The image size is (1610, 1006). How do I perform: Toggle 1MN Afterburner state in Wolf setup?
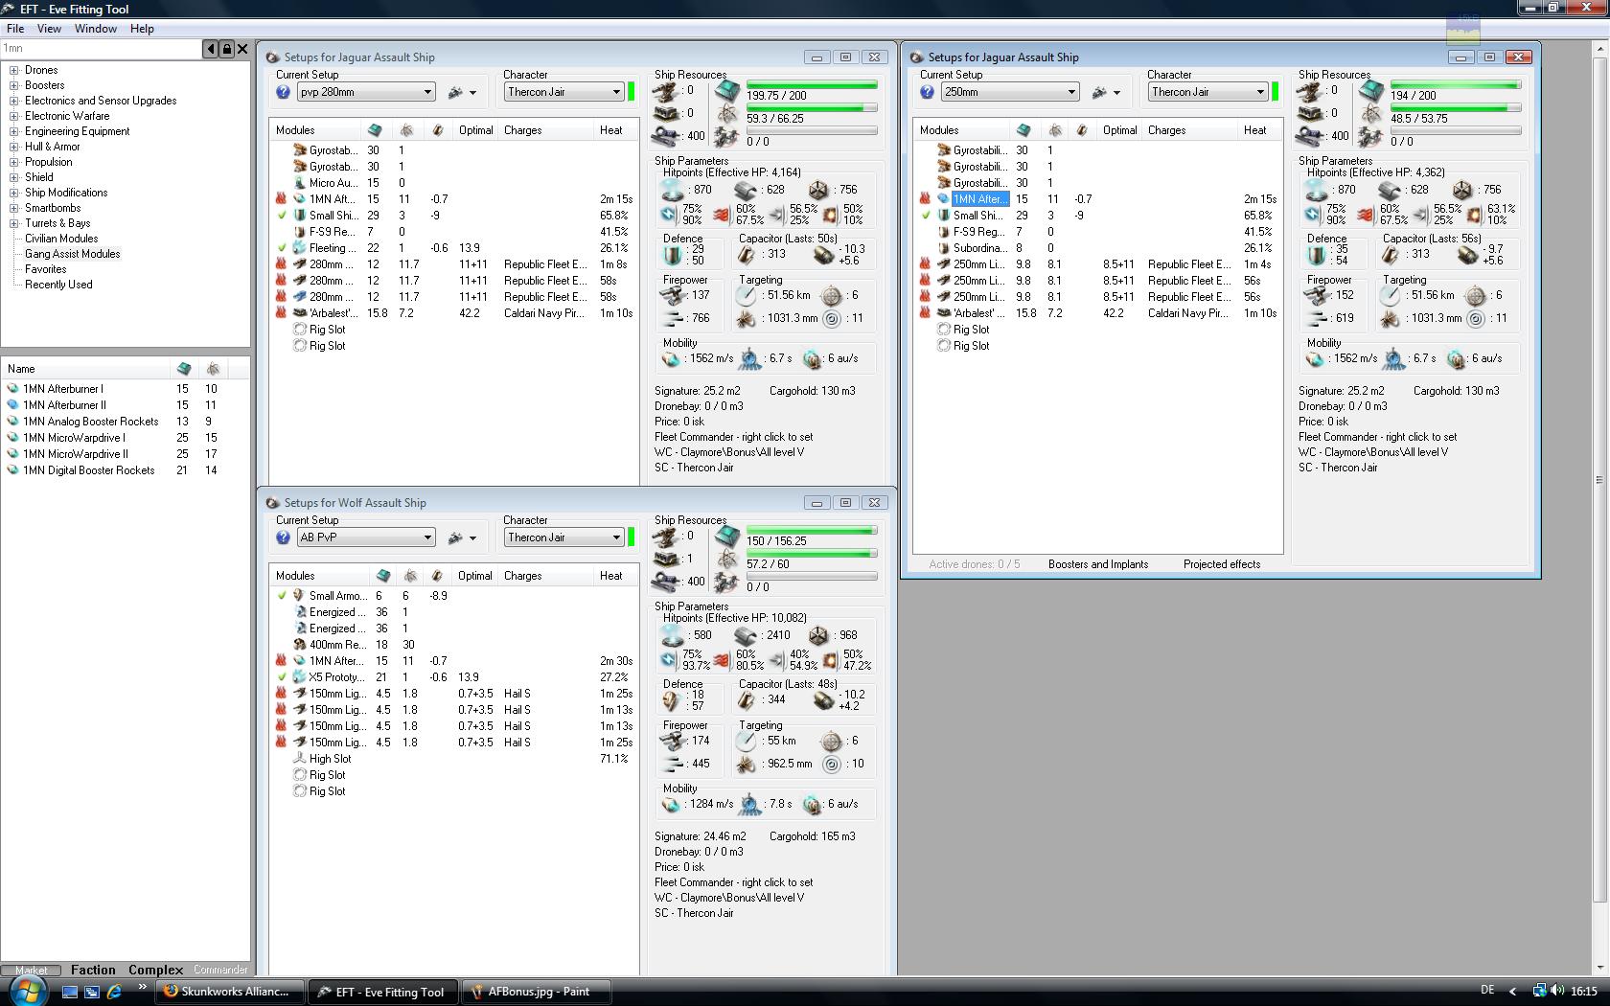click(x=281, y=661)
